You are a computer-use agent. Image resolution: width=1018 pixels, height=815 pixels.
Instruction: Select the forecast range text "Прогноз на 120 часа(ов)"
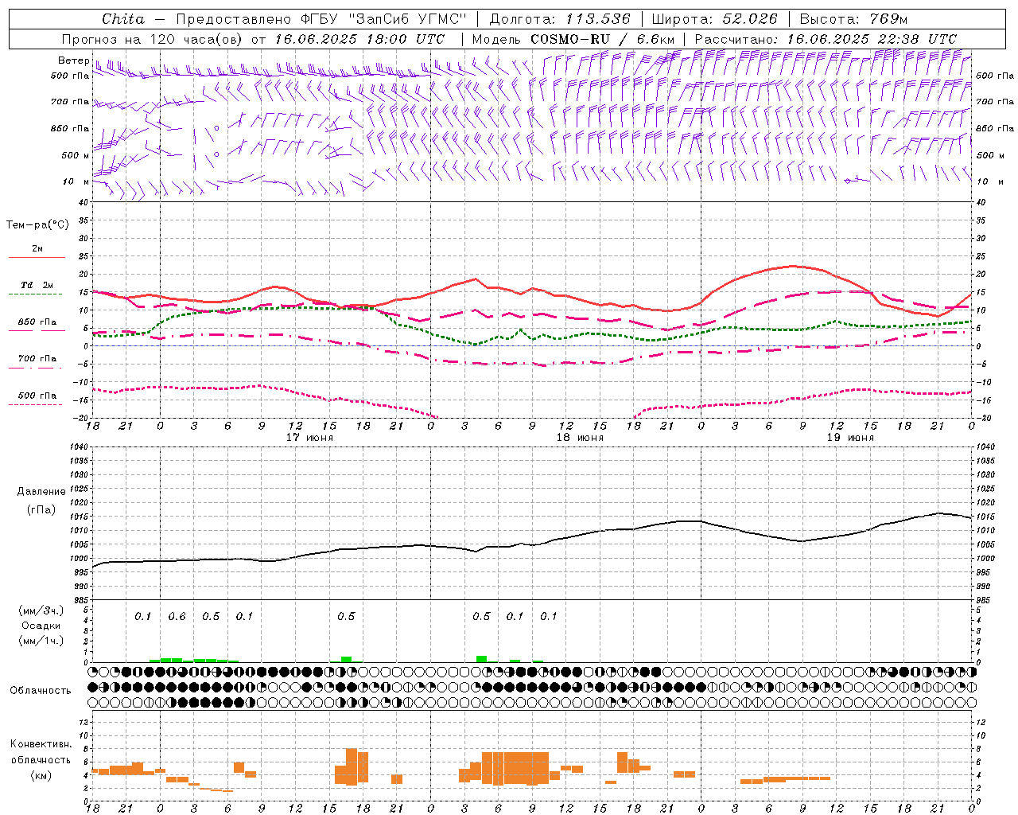[x=153, y=39]
